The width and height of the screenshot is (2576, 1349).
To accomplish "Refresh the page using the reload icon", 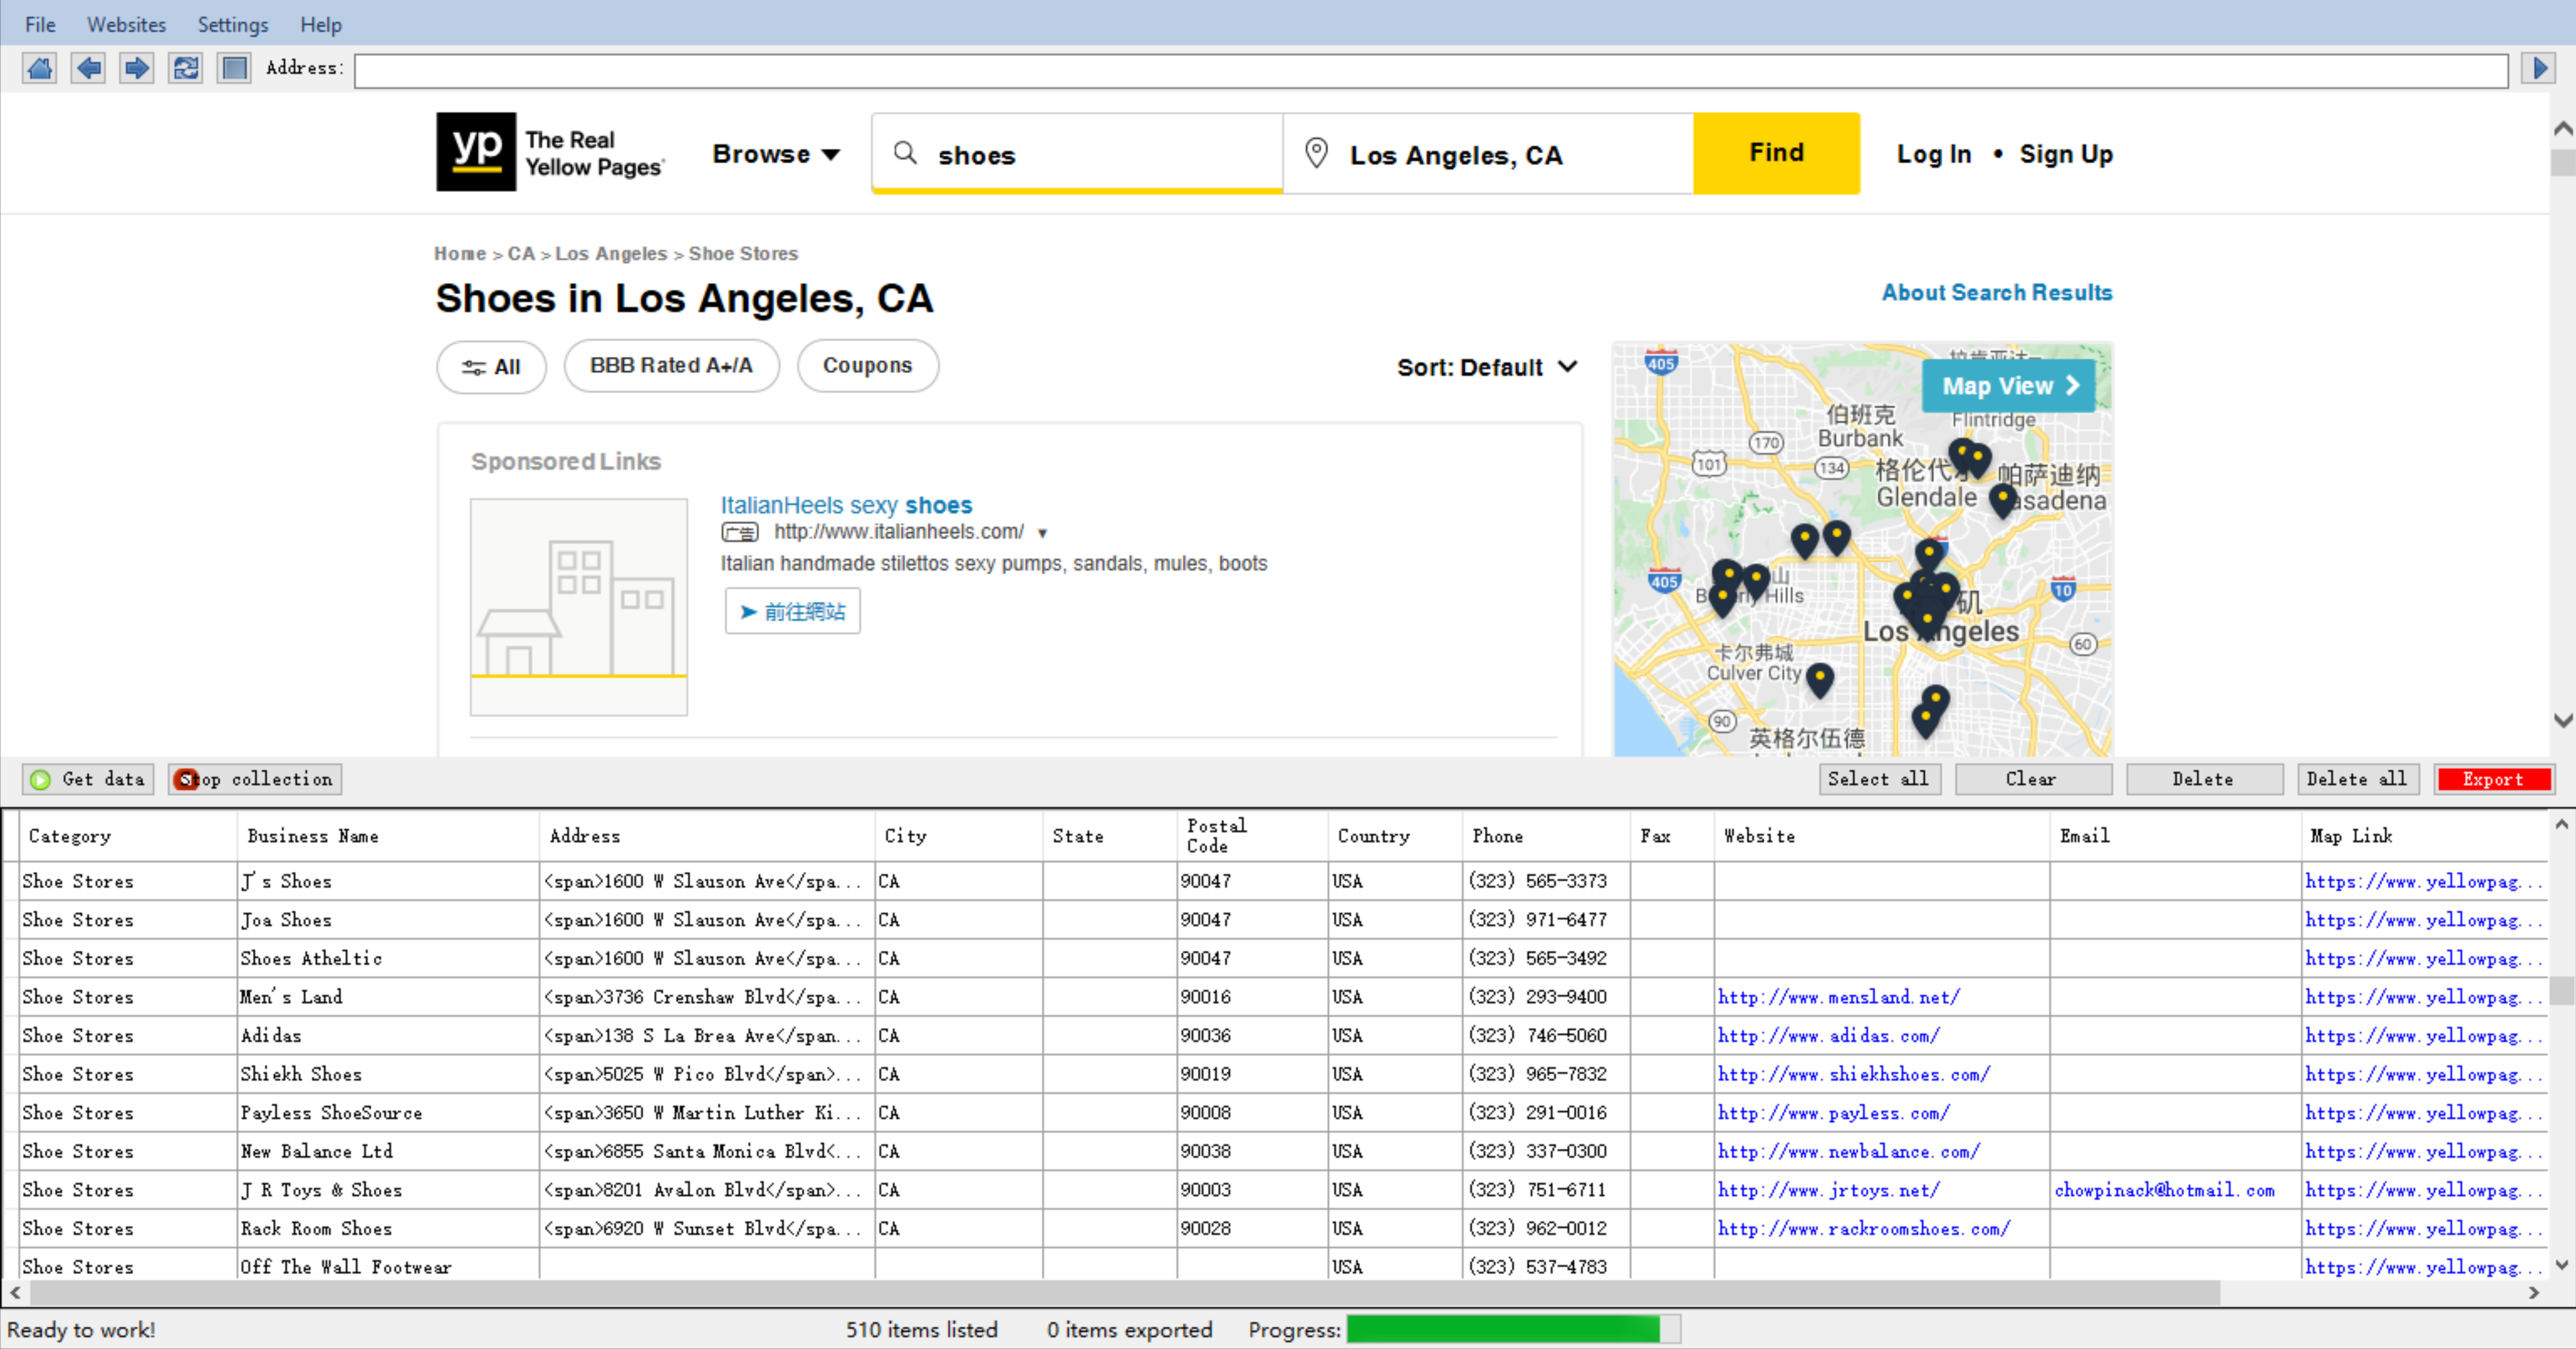I will tap(185, 68).
